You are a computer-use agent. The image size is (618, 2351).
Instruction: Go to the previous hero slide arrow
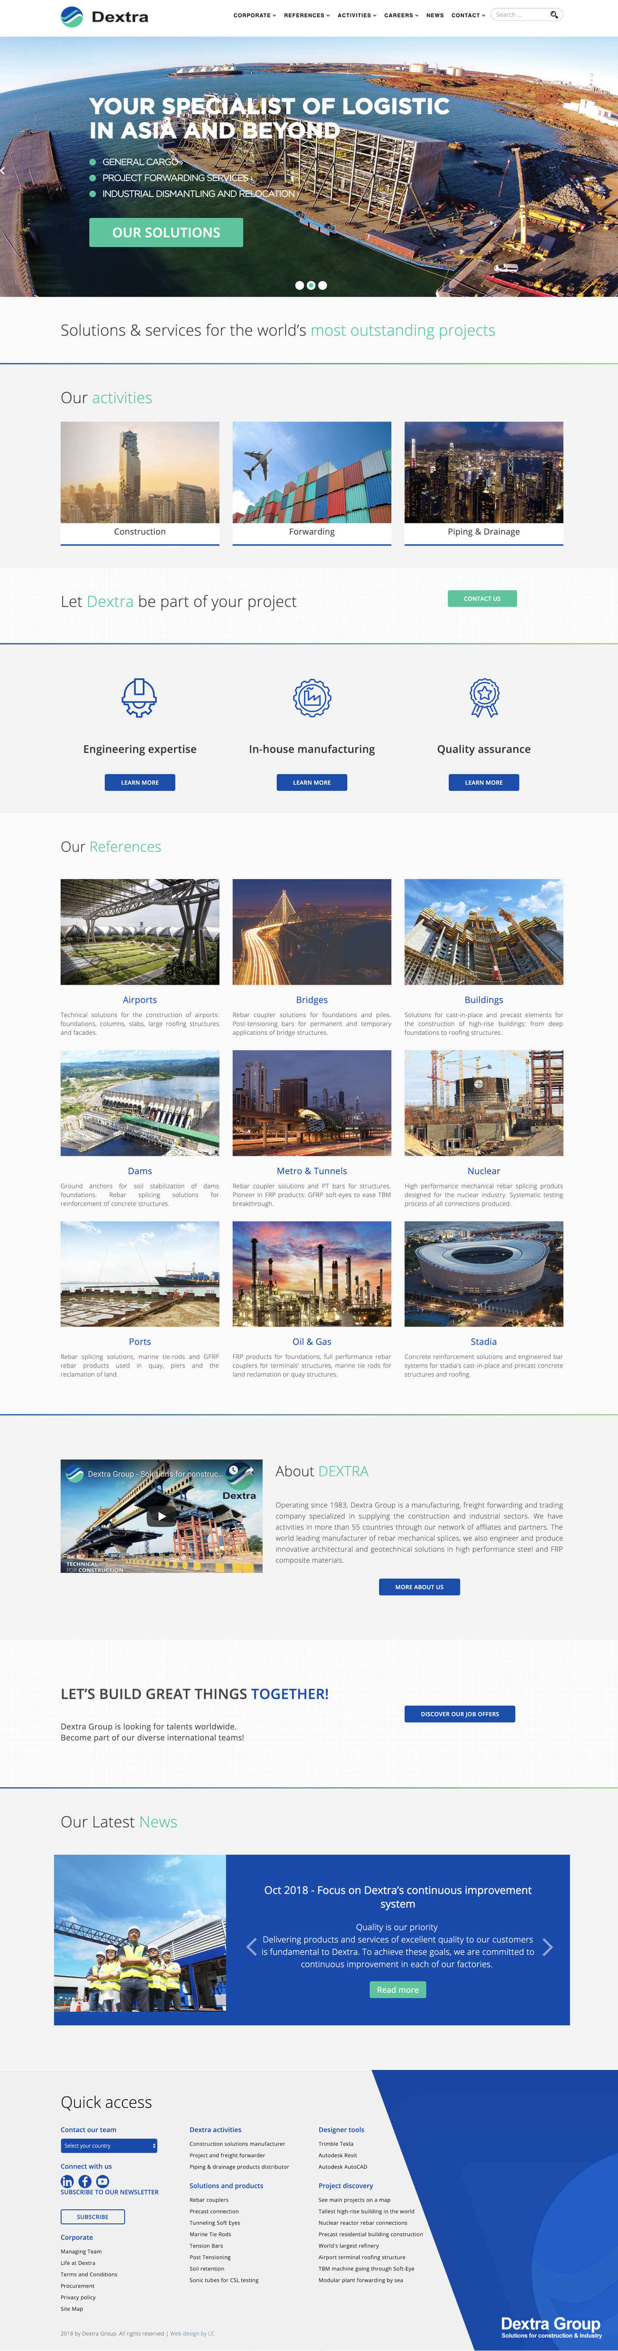[3, 171]
